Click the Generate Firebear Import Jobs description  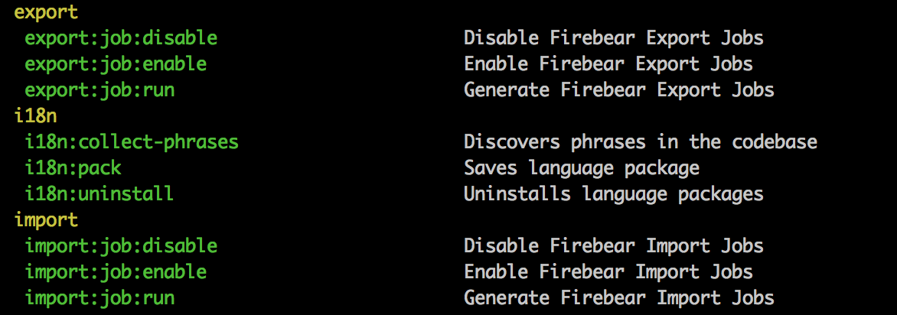[x=619, y=298]
